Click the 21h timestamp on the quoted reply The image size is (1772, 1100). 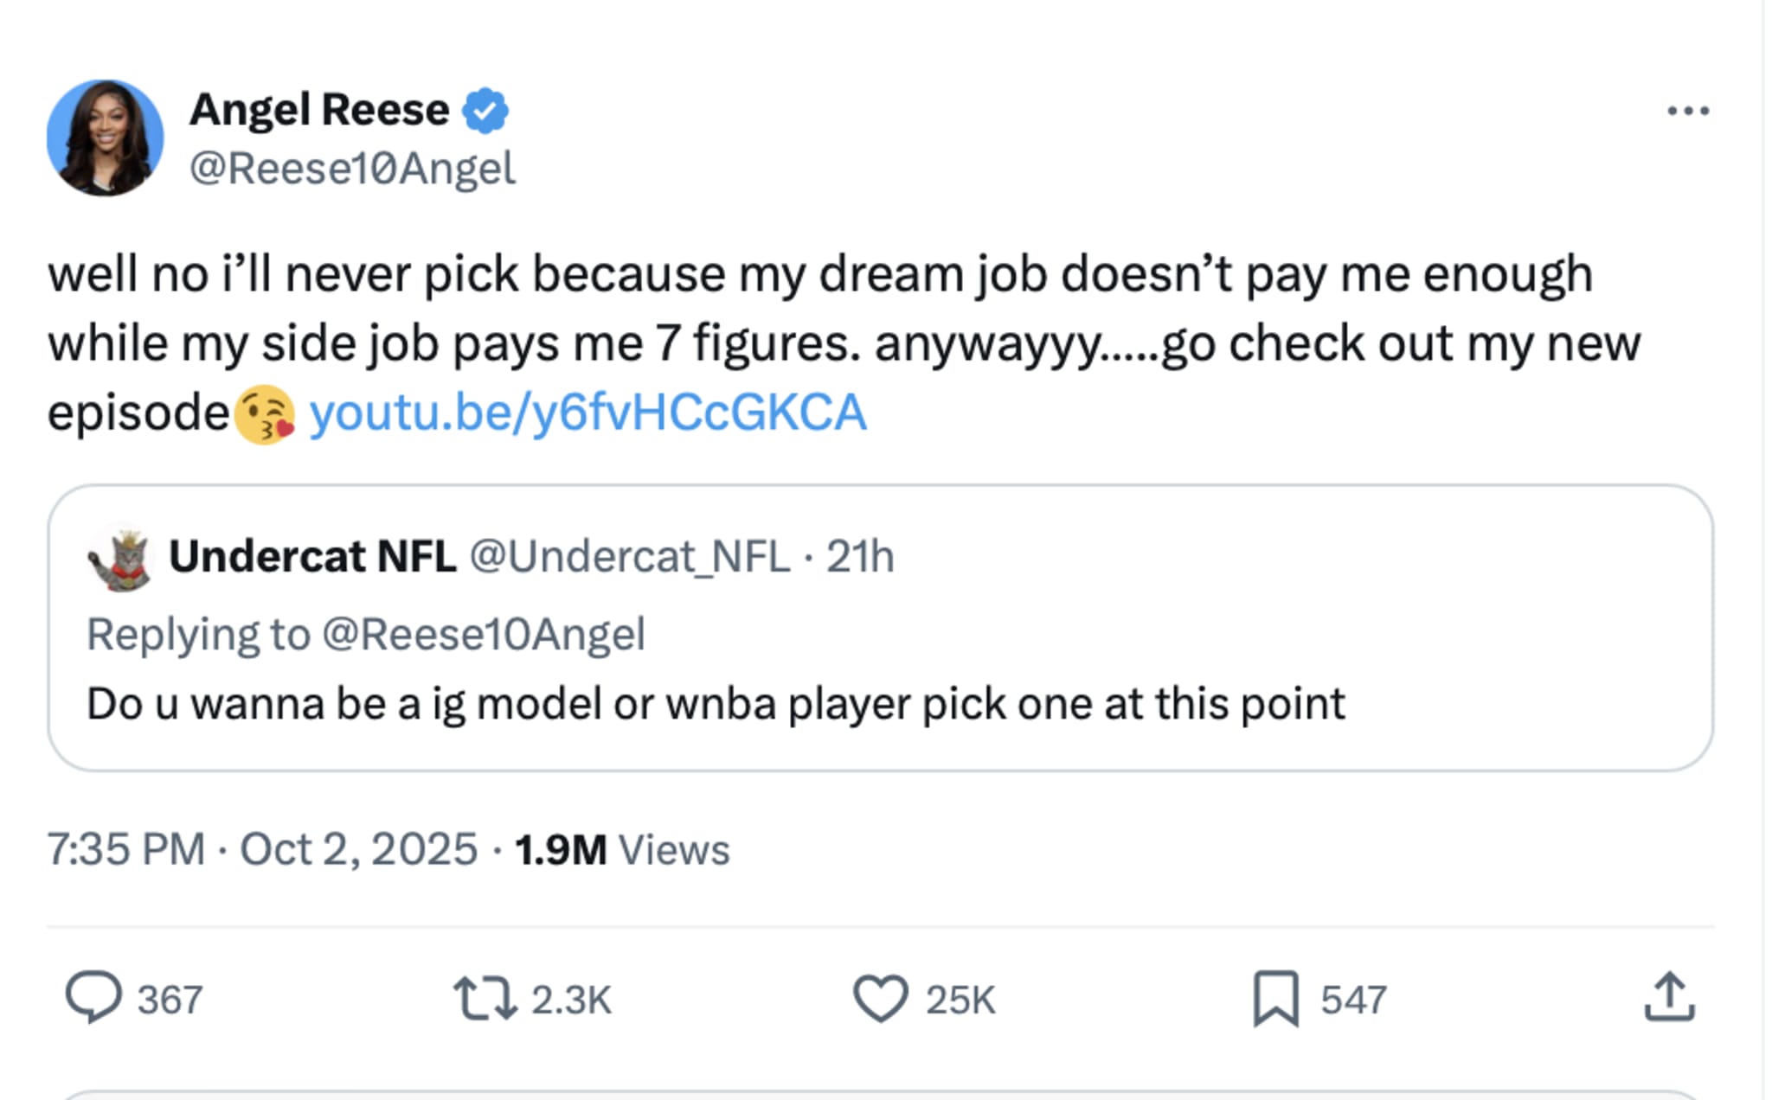(863, 558)
